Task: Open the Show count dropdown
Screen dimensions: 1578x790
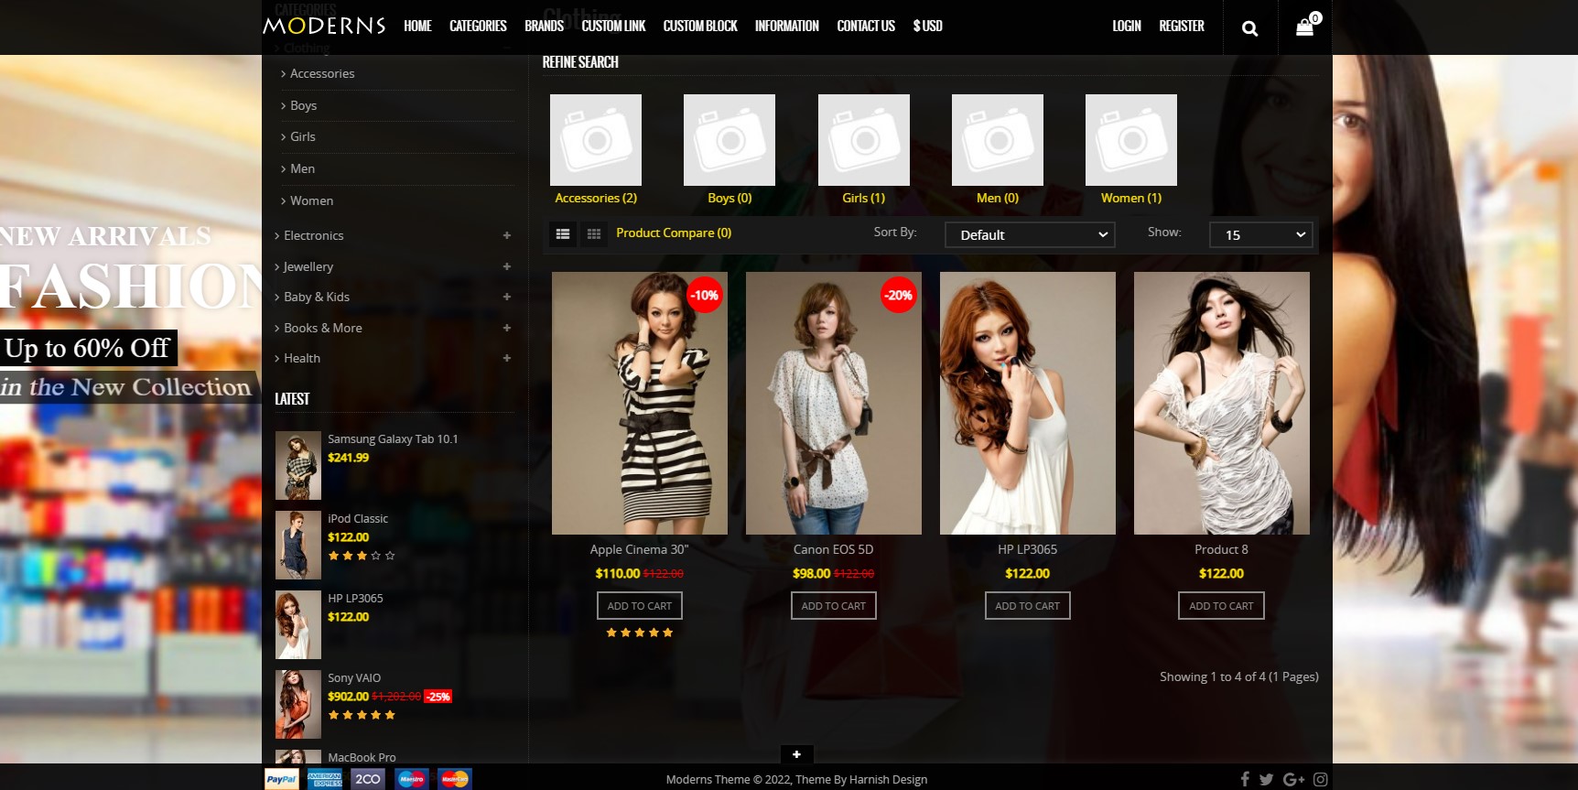Action: pyautogui.click(x=1261, y=235)
